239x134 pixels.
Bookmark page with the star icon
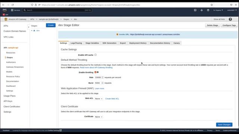(212, 5)
